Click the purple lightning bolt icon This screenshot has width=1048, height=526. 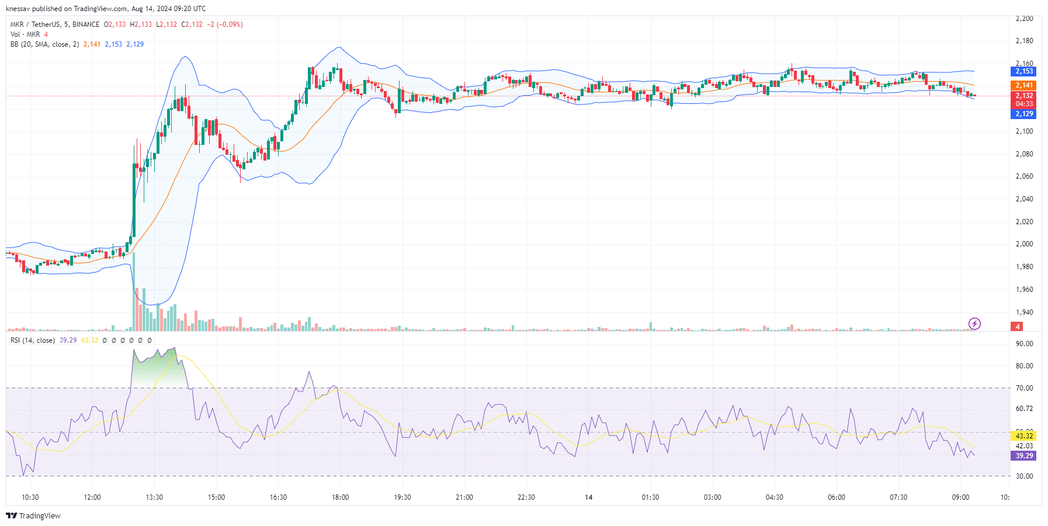pos(974,323)
